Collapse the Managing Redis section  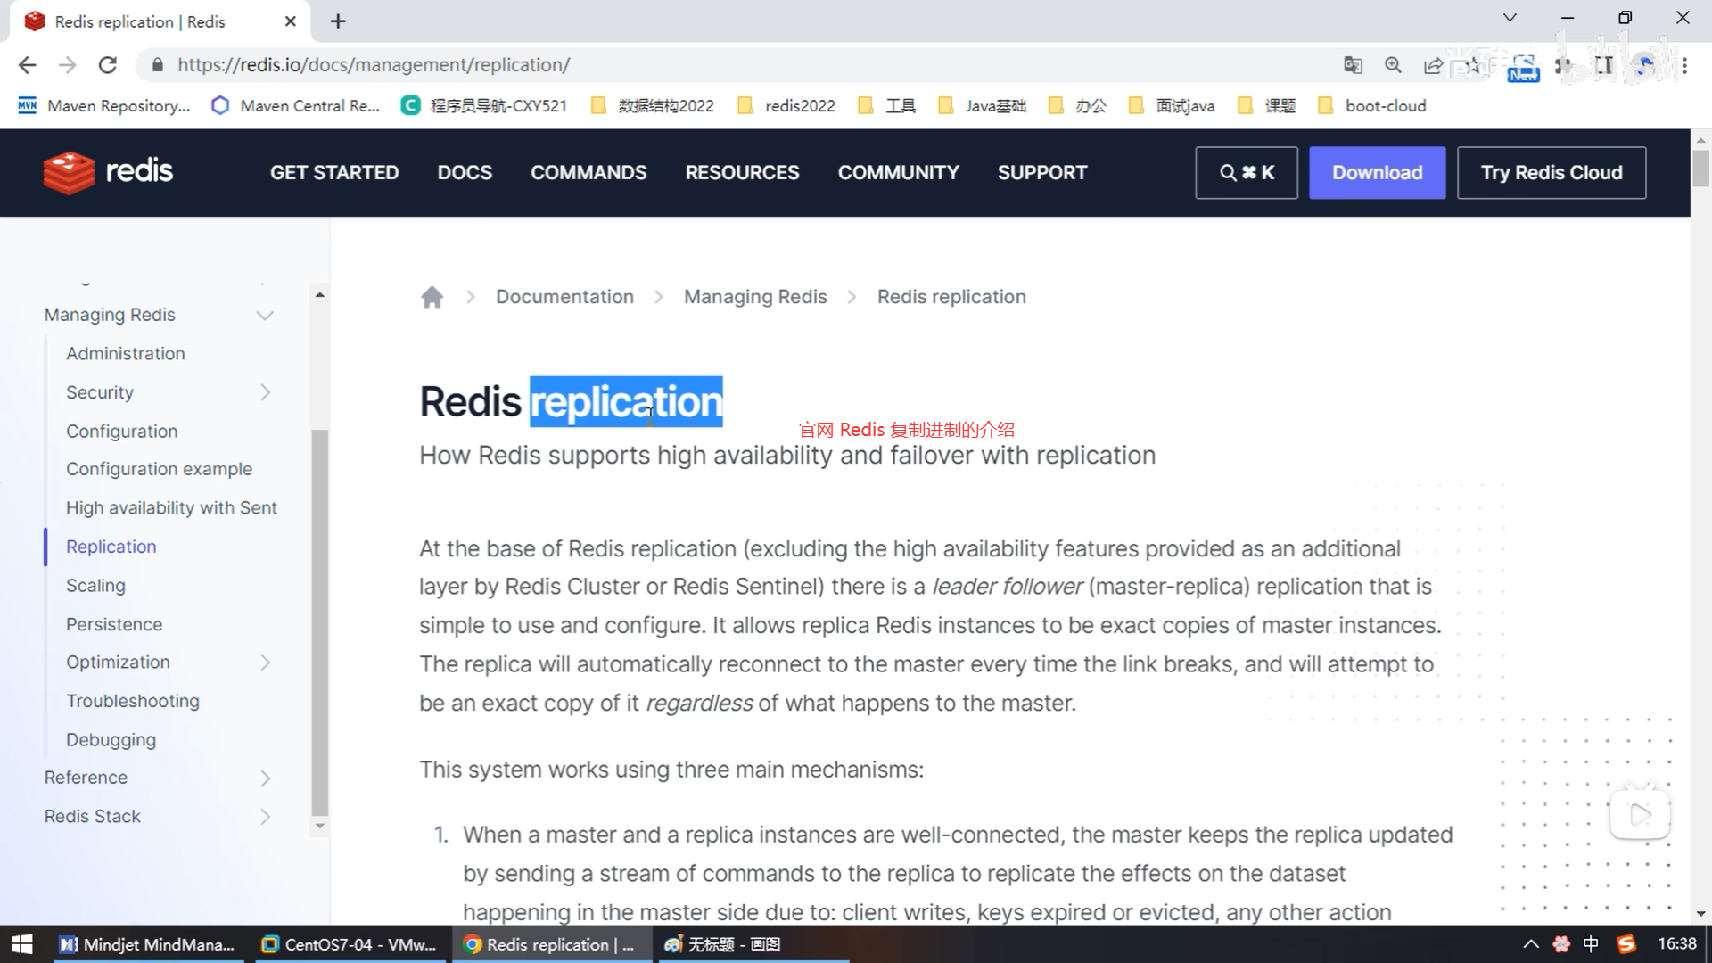(x=265, y=316)
